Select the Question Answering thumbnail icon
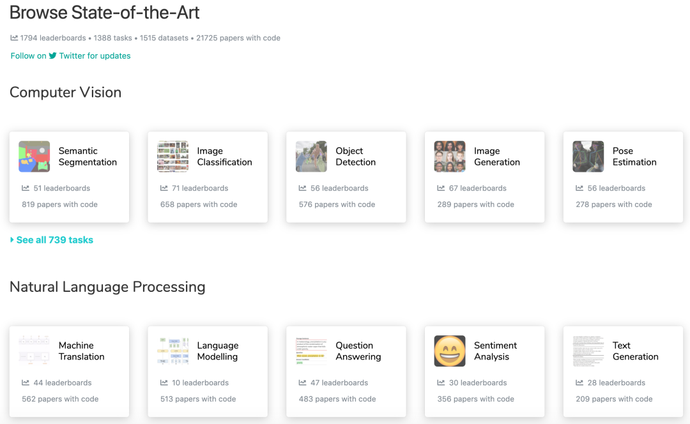This screenshot has height=424, width=690. pos(311,351)
